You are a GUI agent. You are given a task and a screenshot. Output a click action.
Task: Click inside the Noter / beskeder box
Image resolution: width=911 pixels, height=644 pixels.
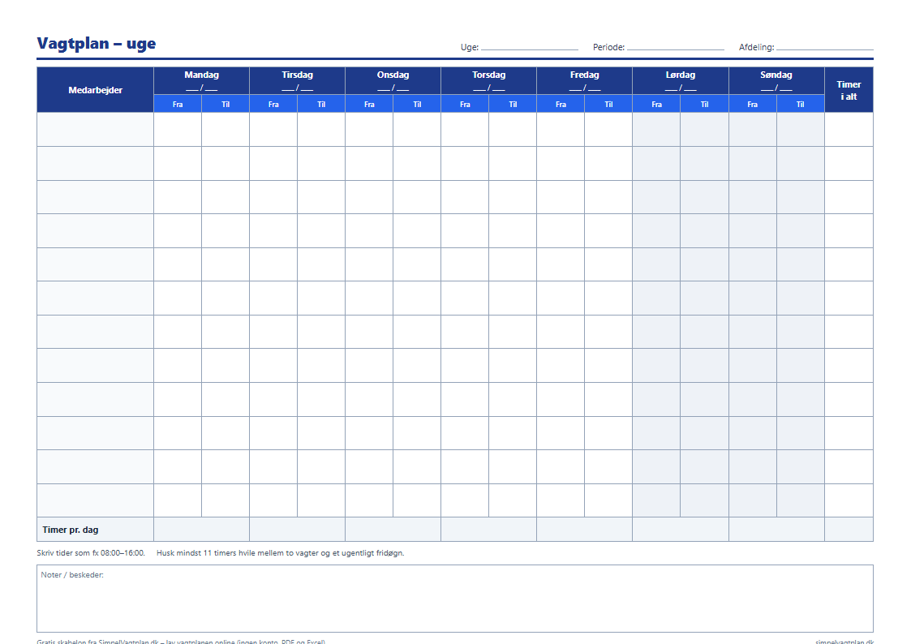coord(455,599)
